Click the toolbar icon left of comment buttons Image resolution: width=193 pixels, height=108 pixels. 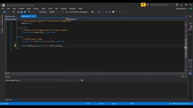tap(99, 12)
